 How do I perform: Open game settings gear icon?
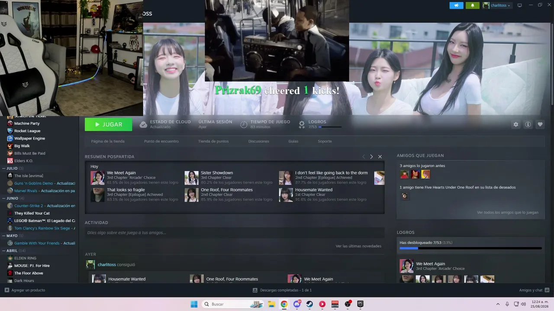pyautogui.click(x=516, y=124)
